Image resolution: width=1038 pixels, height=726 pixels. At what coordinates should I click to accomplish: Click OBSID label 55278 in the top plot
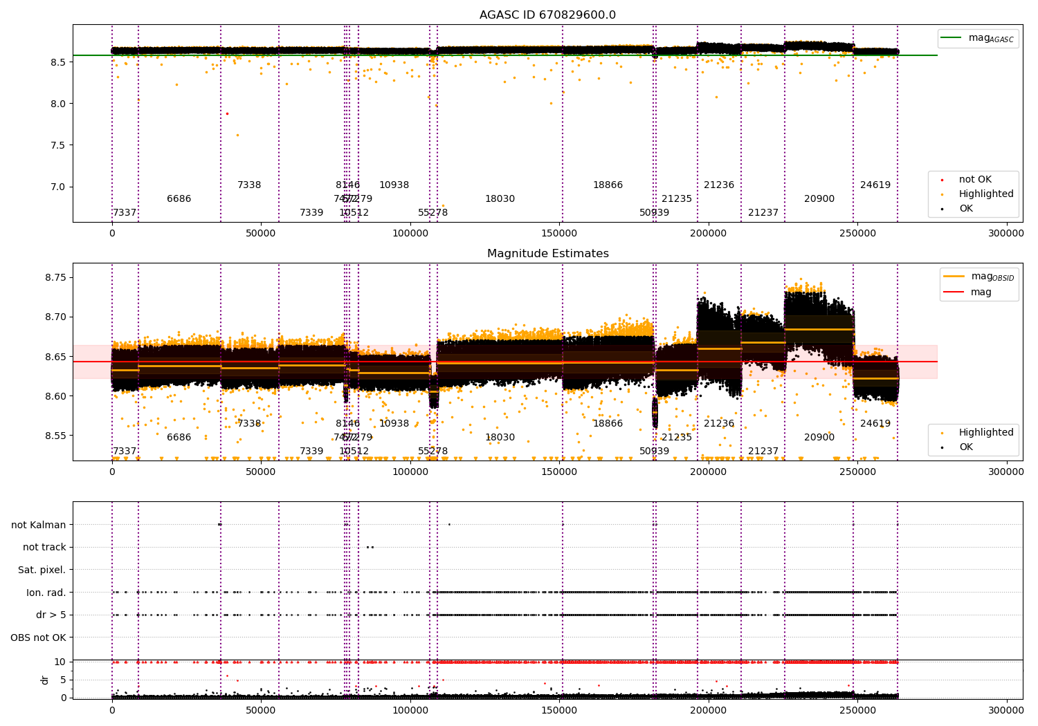pyautogui.click(x=432, y=213)
